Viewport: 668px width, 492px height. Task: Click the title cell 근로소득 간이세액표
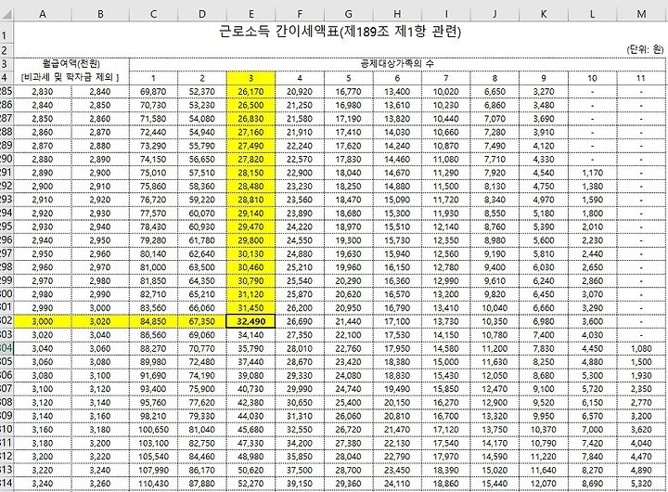point(340,32)
